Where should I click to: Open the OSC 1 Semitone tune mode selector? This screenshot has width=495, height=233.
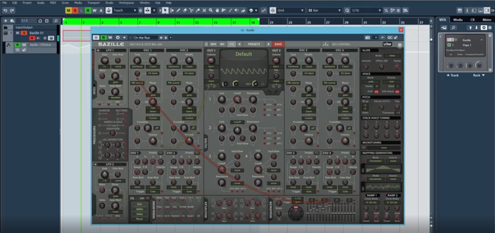[137, 67]
